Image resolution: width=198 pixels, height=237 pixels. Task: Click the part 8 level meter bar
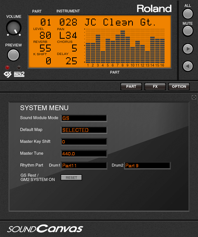click(123, 47)
